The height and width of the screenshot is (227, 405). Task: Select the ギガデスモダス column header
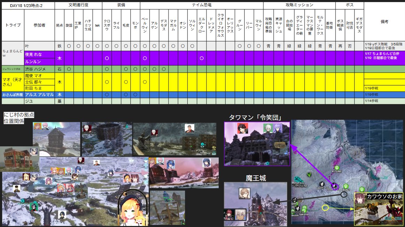click(359, 25)
